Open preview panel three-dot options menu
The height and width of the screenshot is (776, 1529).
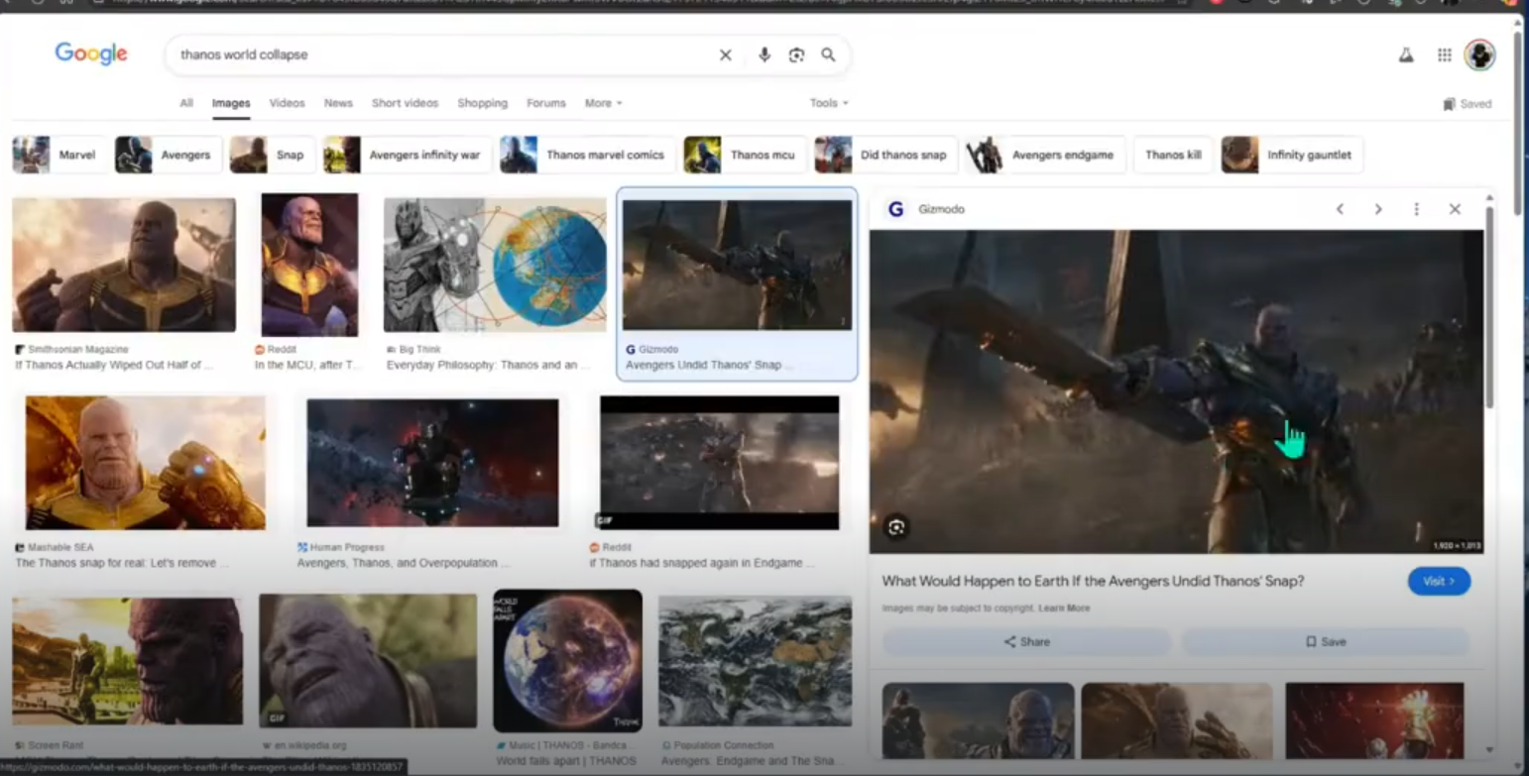point(1416,209)
